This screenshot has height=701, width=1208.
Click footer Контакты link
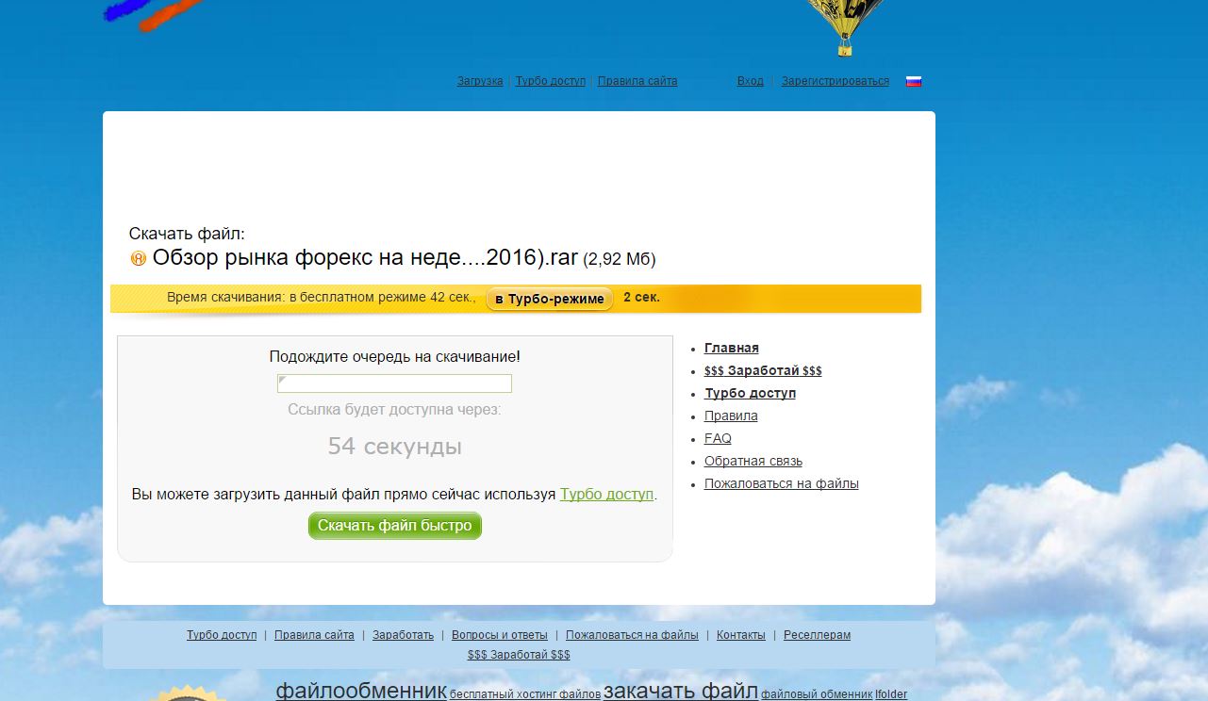pyautogui.click(x=741, y=635)
